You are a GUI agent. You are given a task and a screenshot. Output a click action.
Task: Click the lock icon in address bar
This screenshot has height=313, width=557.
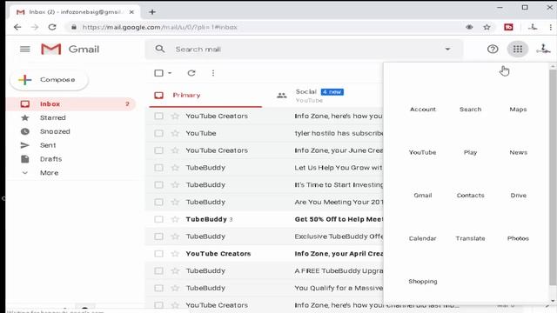click(x=73, y=27)
